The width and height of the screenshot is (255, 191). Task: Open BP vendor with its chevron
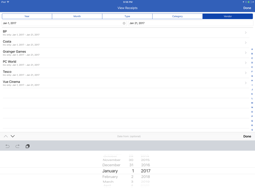tap(246, 33)
